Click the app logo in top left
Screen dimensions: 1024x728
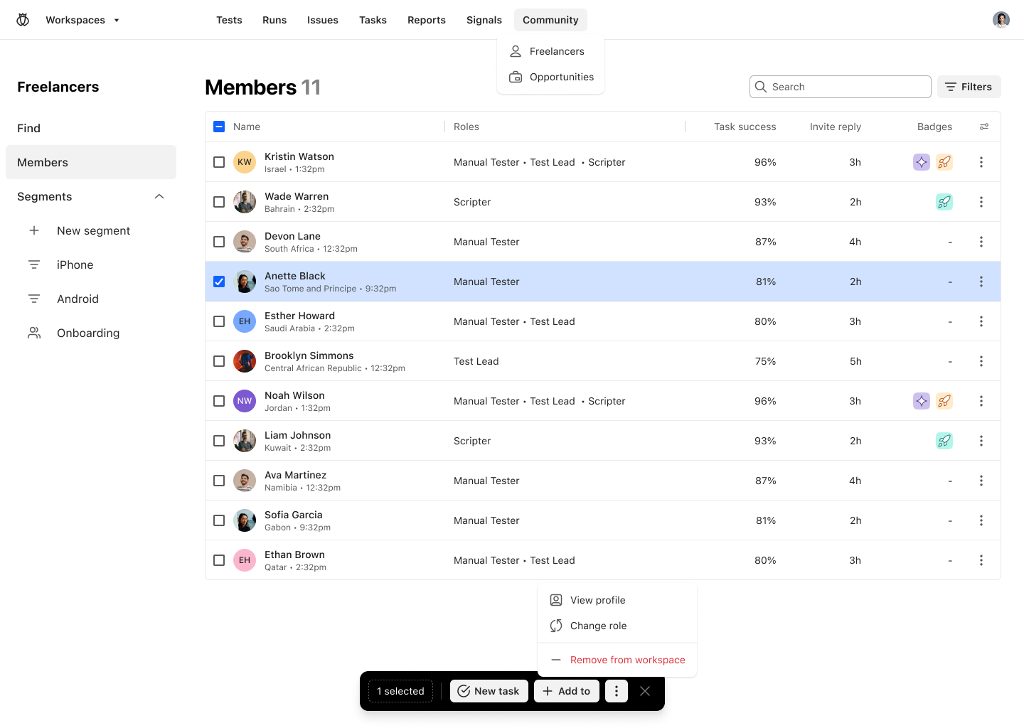[22, 19]
